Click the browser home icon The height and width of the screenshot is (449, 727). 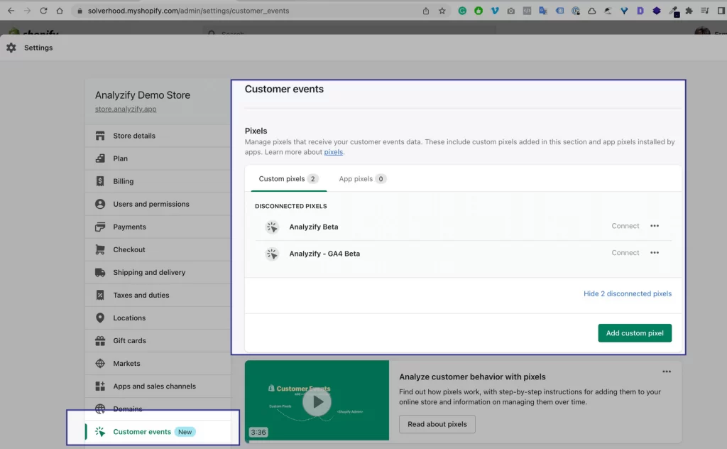(60, 11)
